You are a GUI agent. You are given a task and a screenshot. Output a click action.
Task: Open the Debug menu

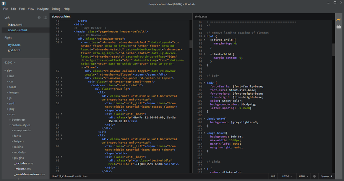pyautogui.click(x=56, y=8)
